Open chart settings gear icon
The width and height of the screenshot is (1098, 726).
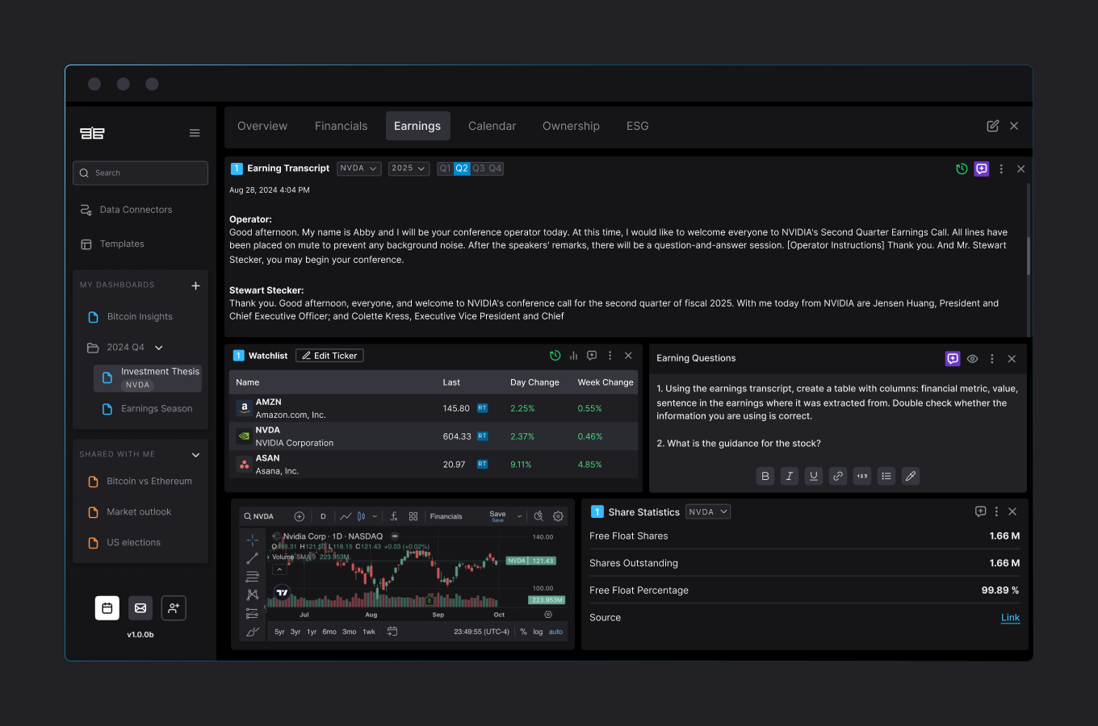(x=558, y=516)
